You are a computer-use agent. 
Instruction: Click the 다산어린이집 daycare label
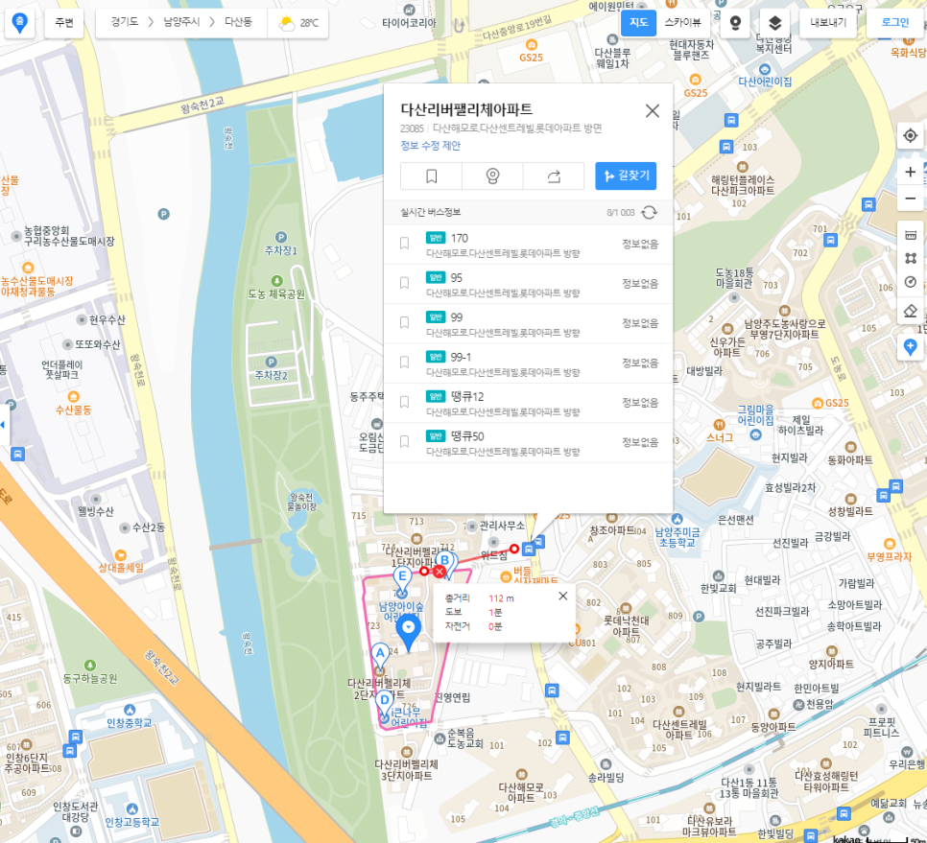point(765,82)
